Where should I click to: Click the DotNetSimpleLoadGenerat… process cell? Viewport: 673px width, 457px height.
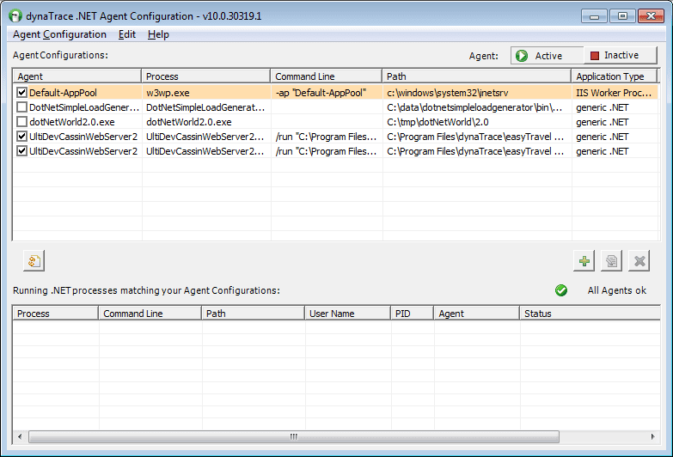[205, 107]
